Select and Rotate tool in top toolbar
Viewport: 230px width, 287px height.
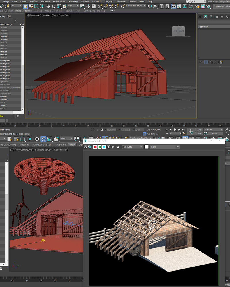[53, 6]
